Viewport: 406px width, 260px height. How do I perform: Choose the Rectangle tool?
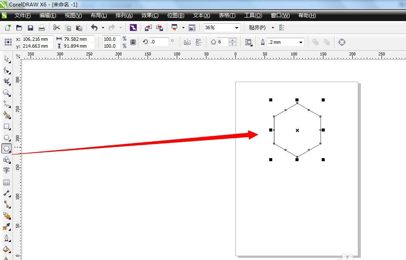[6, 127]
